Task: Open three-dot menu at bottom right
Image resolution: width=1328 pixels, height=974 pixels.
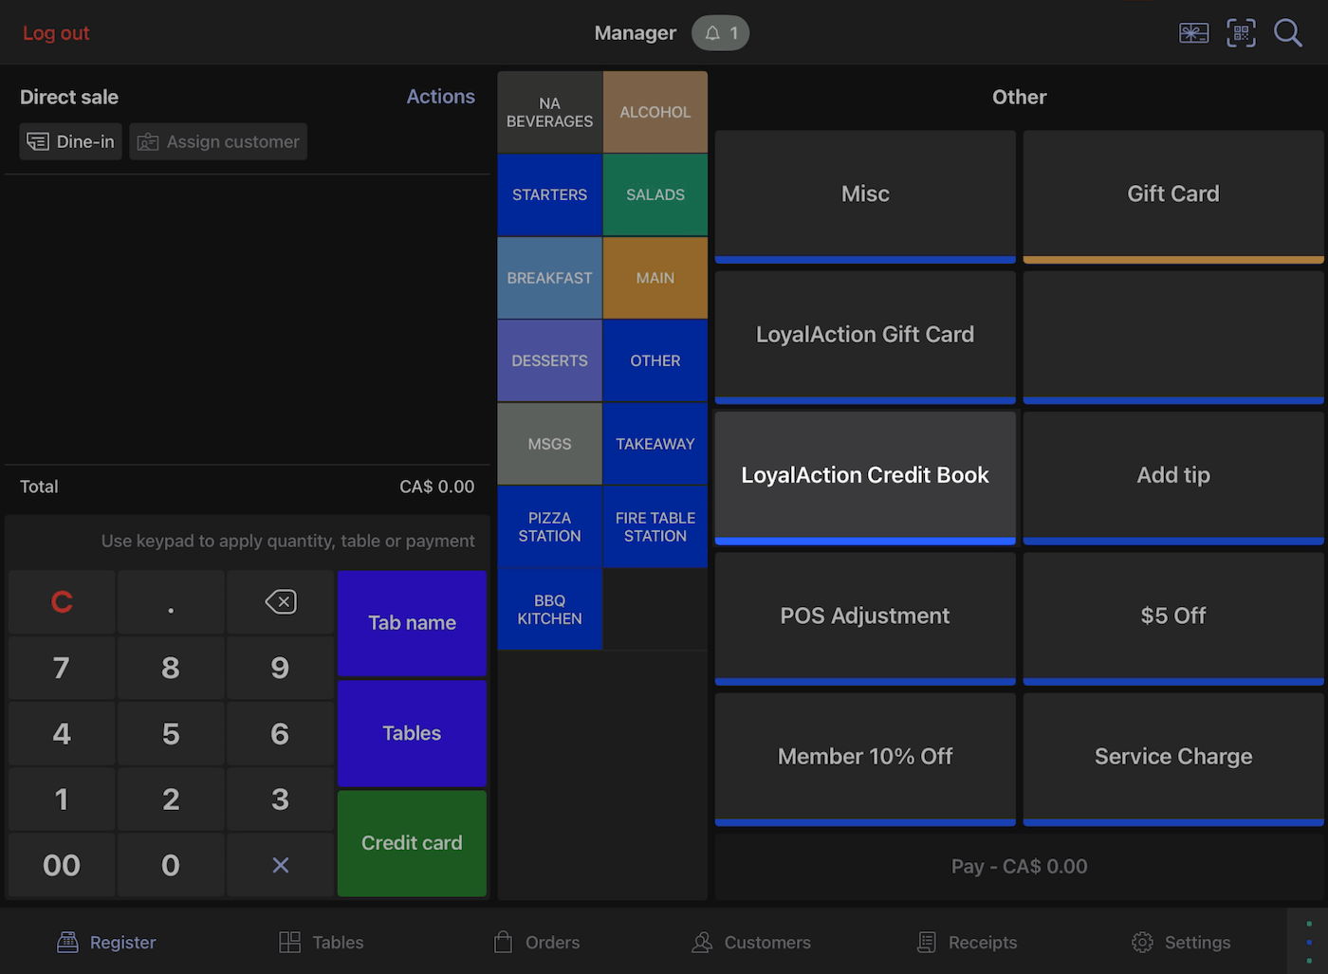Action: click(x=1309, y=942)
